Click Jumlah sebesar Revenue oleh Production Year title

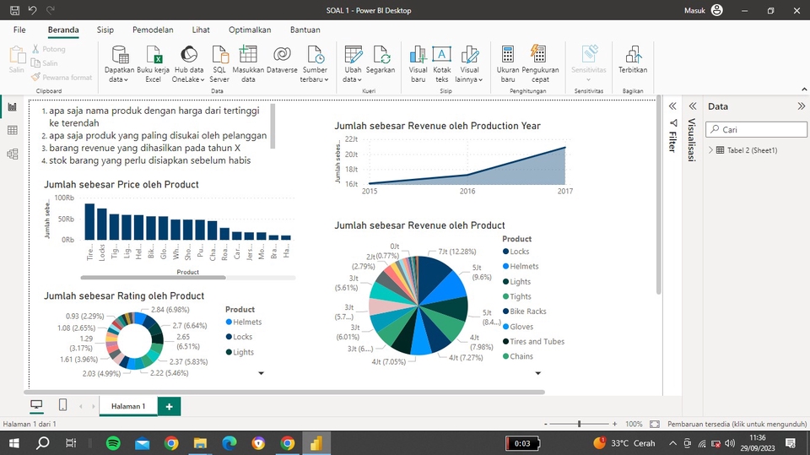click(x=437, y=126)
